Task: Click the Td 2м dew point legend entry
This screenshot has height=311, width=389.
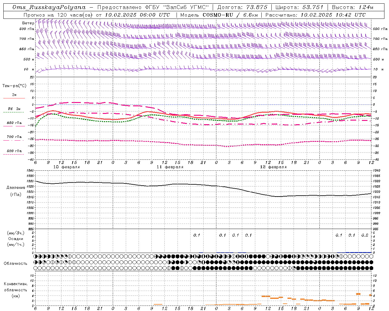Action: coord(14,109)
